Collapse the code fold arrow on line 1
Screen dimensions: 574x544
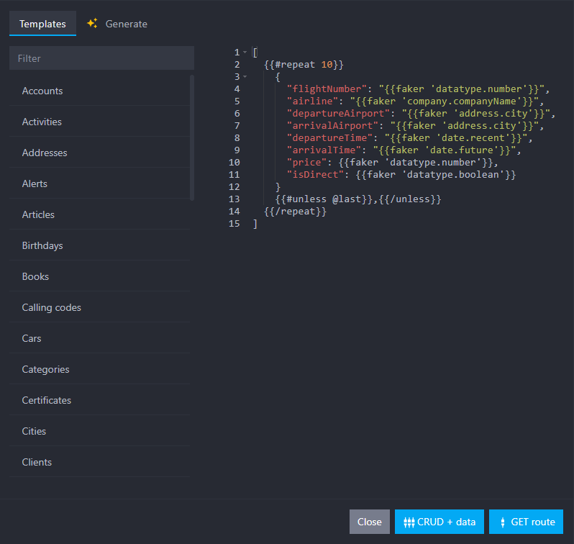(x=245, y=53)
